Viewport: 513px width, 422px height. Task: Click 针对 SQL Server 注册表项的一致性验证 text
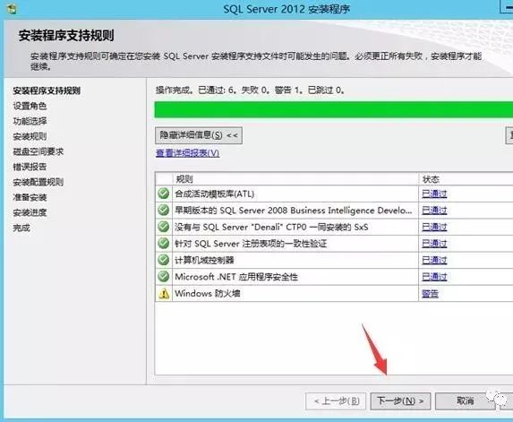(x=251, y=244)
